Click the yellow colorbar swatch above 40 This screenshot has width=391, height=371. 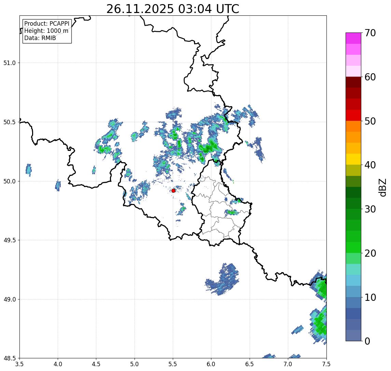(353, 159)
